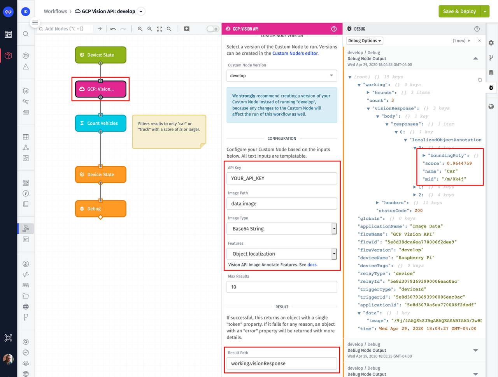Open the globals globe icon in right sidebar

click(491, 107)
